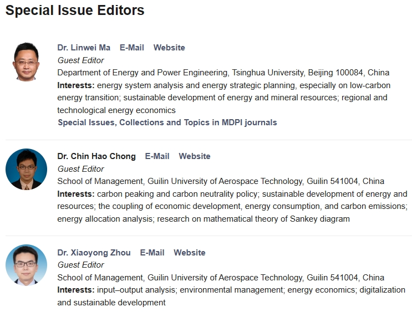Click Guest Editor label under Xiaoyong Zhou
This screenshot has width=412, height=312.
pyautogui.click(x=80, y=265)
